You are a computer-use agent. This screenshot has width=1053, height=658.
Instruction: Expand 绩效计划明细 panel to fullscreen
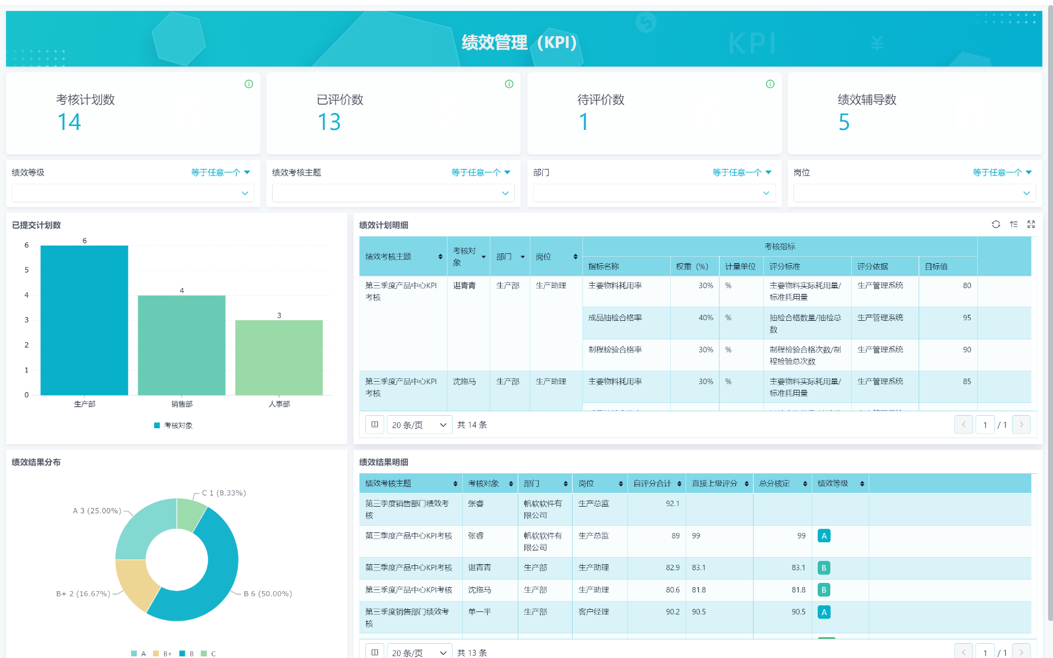coord(1031,224)
